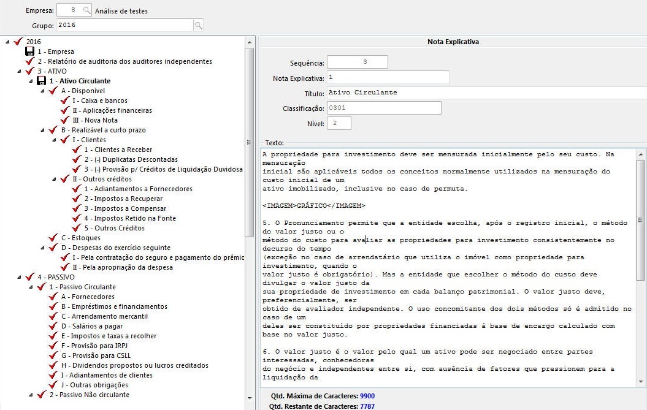Select 4 - Impostos Retido na Fonte item
Image resolution: width=647 pixels, height=410 pixels.
coord(130,218)
